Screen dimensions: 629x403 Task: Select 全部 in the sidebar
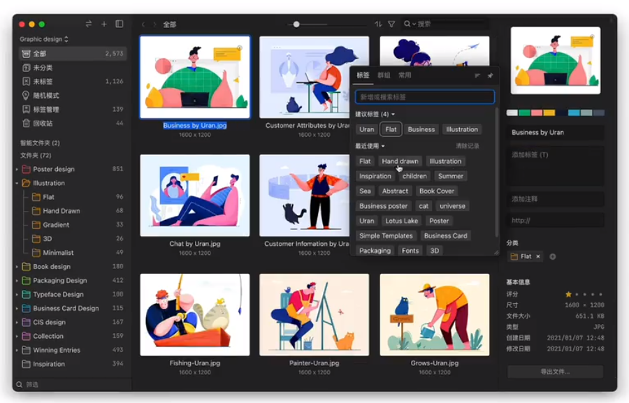pyautogui.click(x=73, y=54)
